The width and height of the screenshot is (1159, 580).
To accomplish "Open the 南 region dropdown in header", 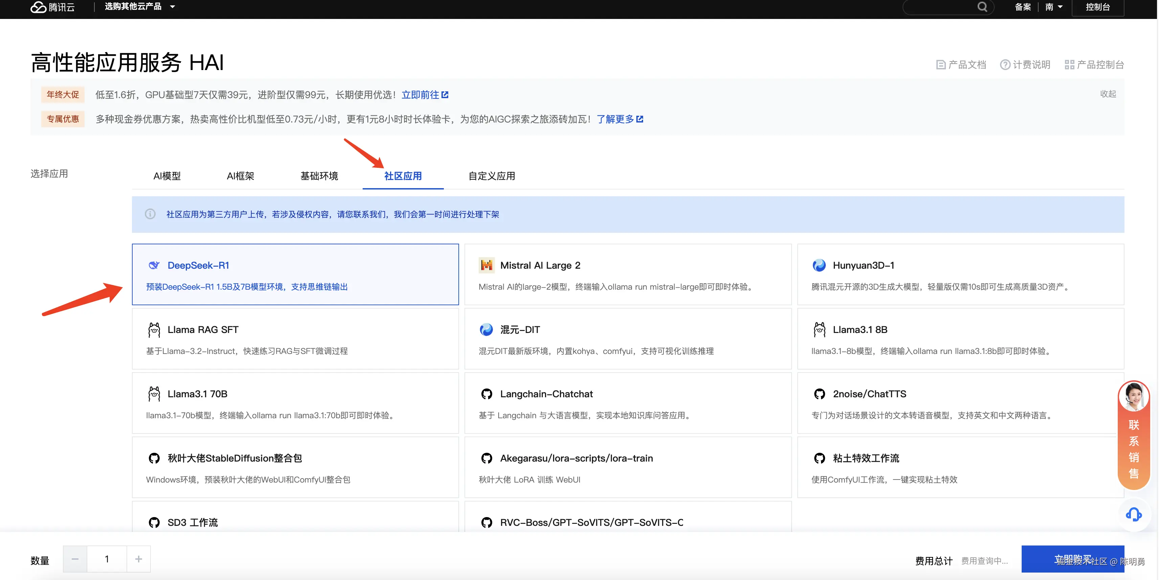I will coord(1054,7).
